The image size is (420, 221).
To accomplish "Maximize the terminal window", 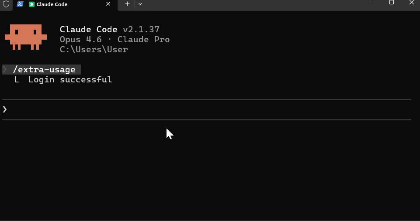I will point(391,3).
